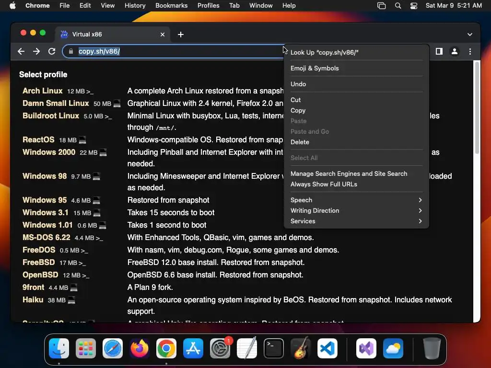Open the Tab menu in the menu bar

tap(234, 6)
